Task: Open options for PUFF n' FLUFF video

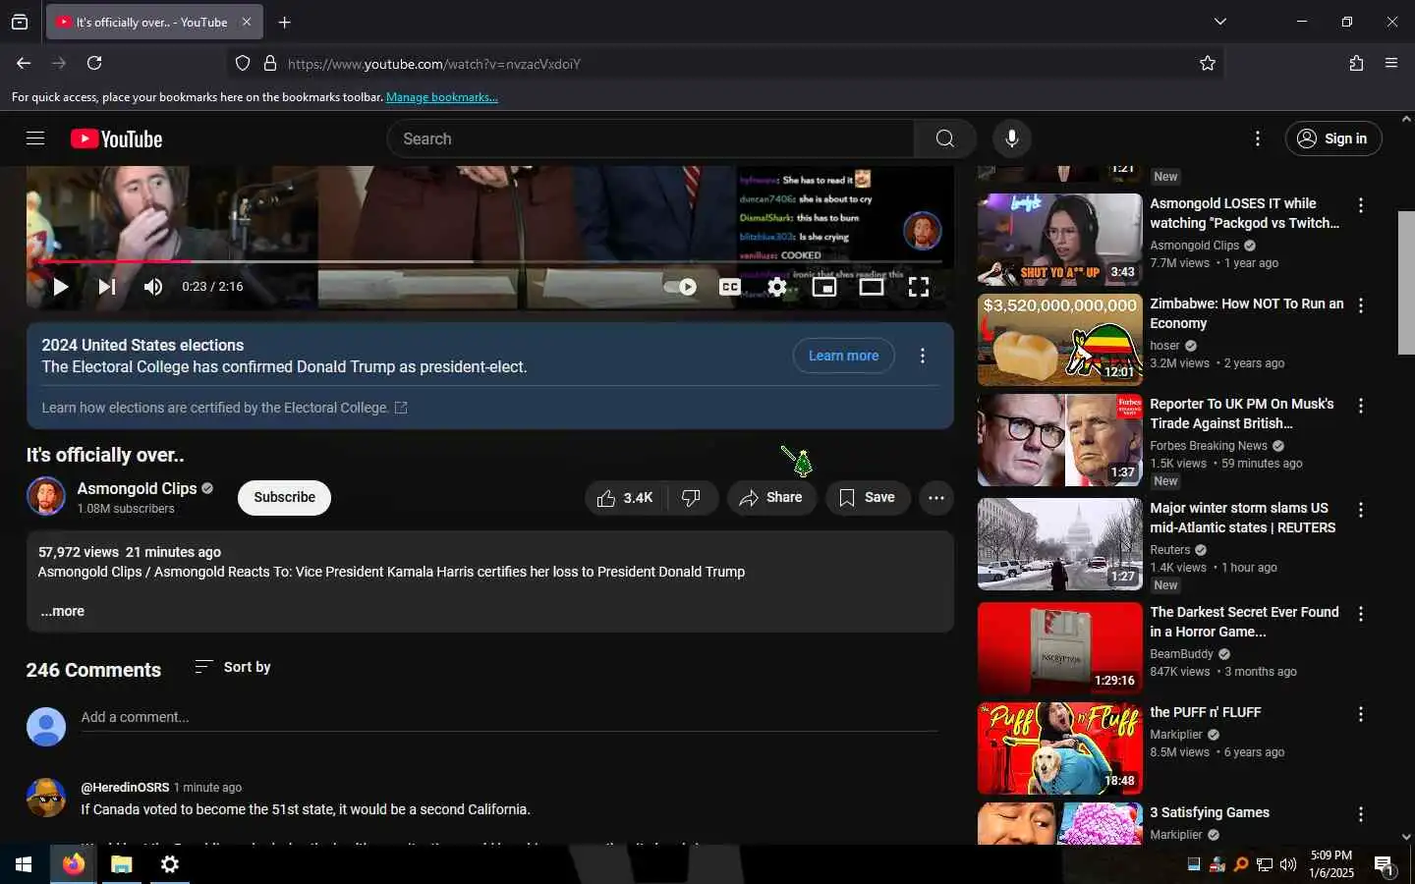Action: coord(1360,714)
